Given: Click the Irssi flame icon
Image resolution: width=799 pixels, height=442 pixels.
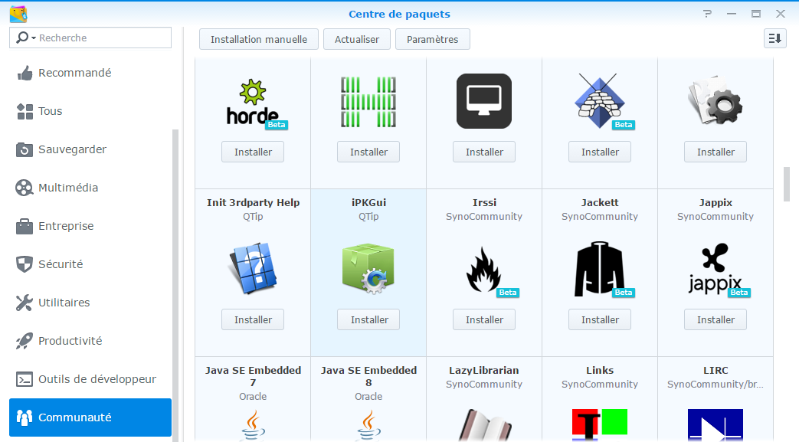Looking at the screenshot, I should tap(484, 269).
